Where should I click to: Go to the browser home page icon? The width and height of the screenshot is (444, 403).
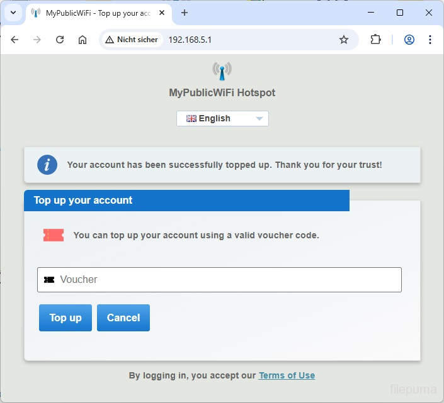click(83, 40)
